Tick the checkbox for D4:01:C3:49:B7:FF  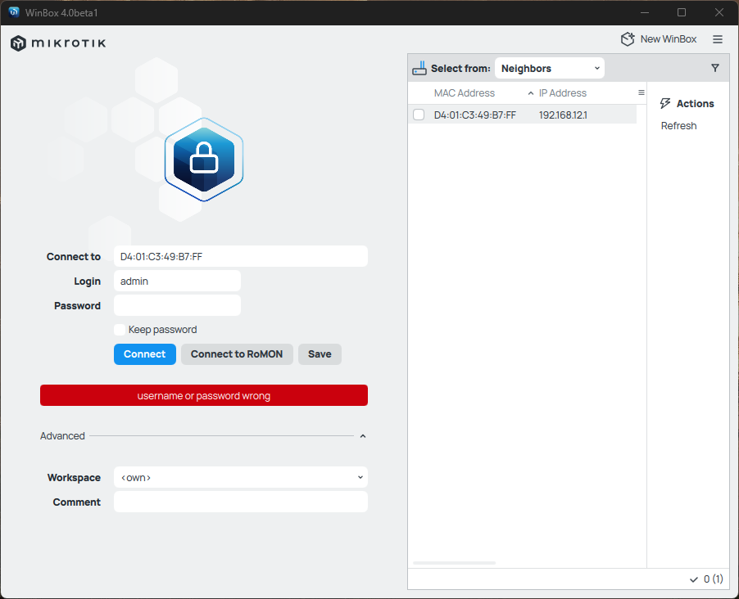(419, 115)
